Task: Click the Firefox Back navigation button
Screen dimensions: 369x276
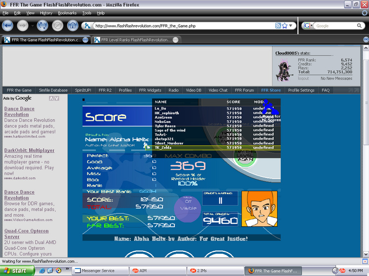Action: [7, 26]
